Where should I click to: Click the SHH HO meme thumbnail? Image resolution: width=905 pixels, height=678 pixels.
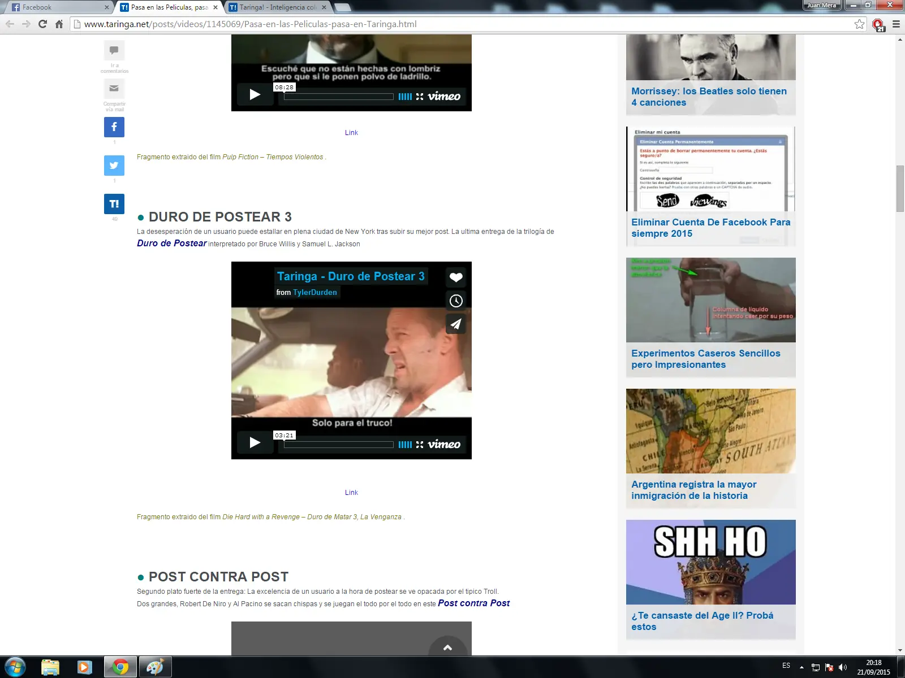click(711, 562)
